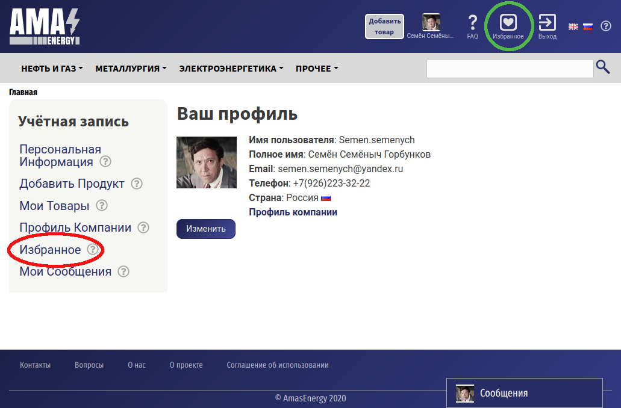Screen dimensions: 621x408
Task: Open the Электроэнергетика dropdown
Action: point(231,69)
